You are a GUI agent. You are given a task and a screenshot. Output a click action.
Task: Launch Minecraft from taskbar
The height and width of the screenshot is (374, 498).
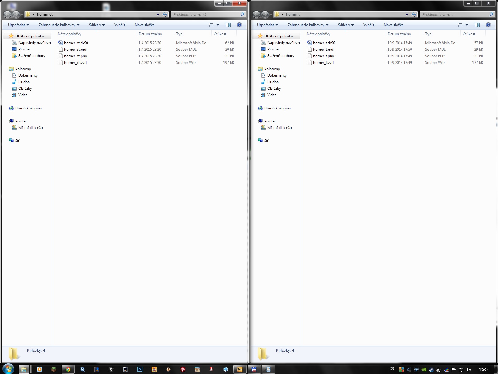tap(54, 369)
